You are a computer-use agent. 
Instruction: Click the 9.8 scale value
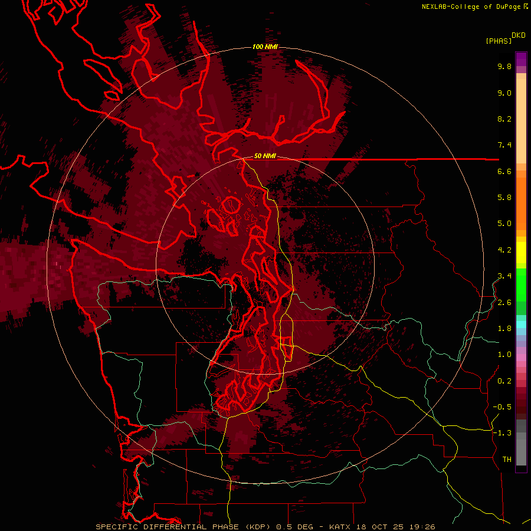tap(504, 66)
